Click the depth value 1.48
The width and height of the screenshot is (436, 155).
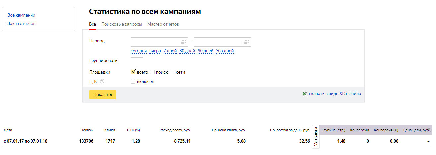[341, 141]
